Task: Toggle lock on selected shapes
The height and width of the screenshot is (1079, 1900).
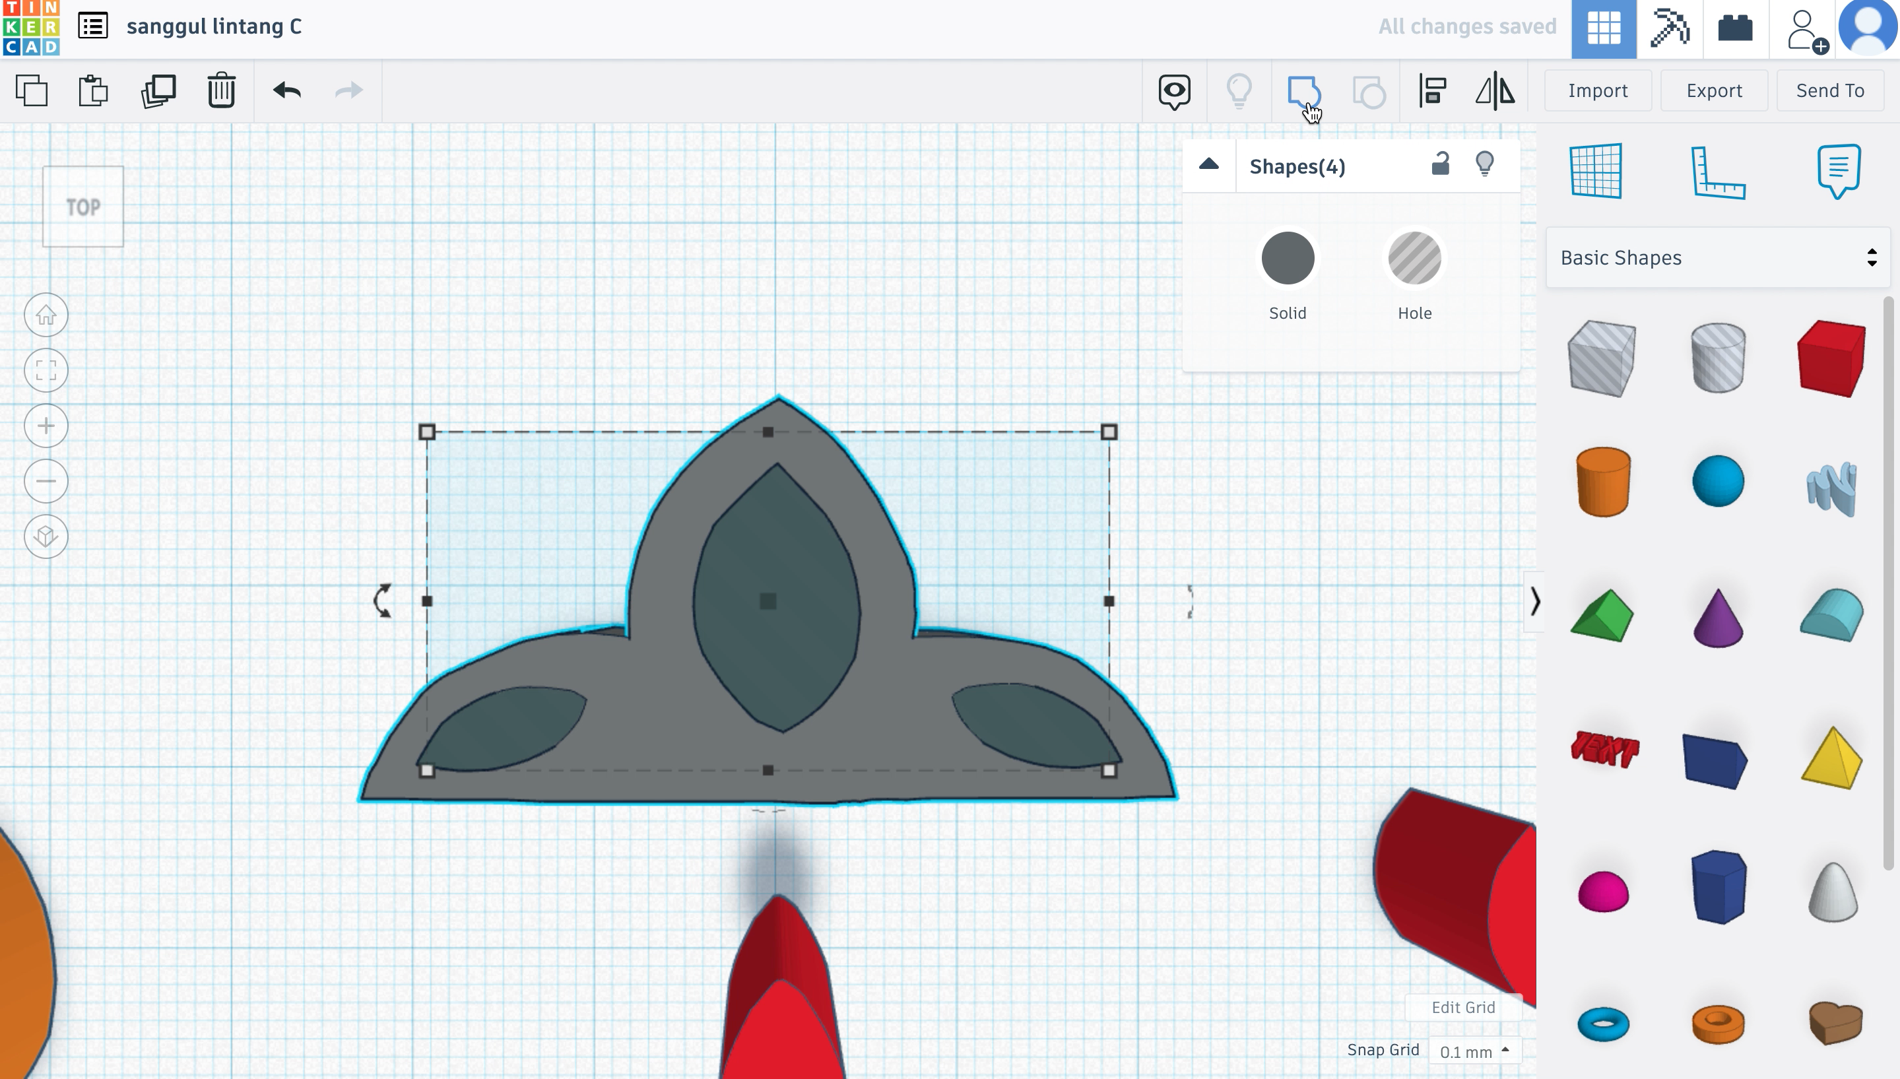Action: tap(1440, 163)
